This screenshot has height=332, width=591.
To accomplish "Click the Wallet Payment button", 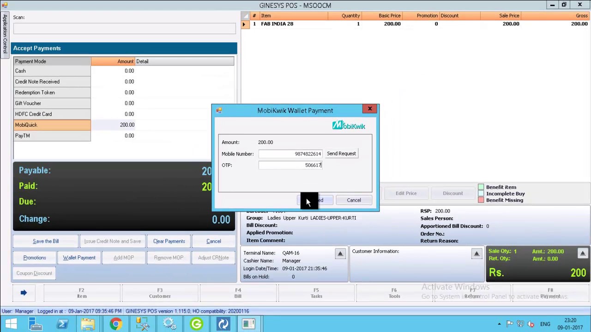I will [79, 258].
